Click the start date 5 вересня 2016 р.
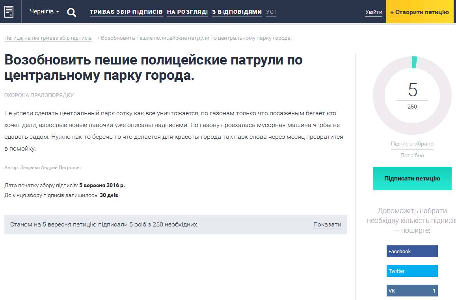The image size is (456, 300). point(102,186)
